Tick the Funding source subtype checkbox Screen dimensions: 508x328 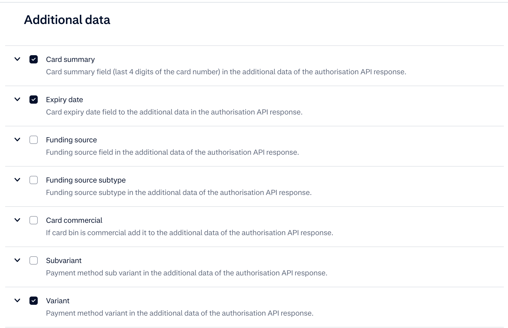(34, 180)
